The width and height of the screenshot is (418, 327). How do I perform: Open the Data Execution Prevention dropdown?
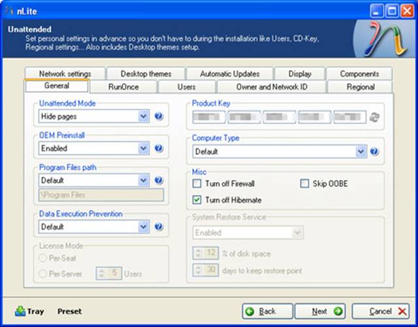144,227
